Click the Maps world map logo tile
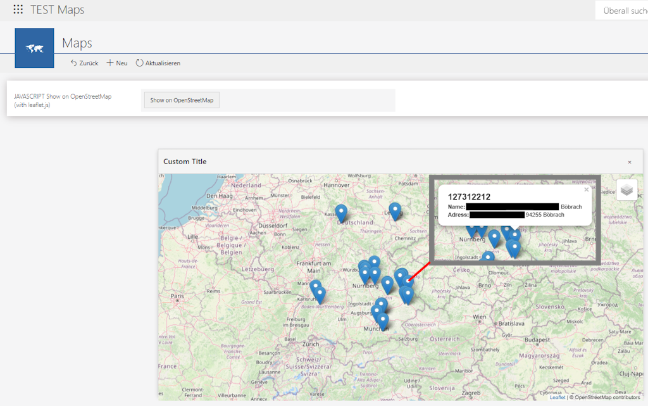 click(x=34, y=48)
